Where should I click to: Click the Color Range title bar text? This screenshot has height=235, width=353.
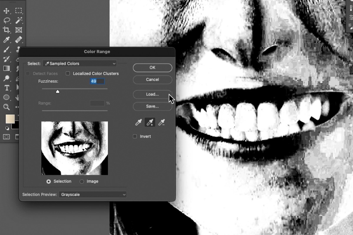pyautogui.click(x=97, y=52)
